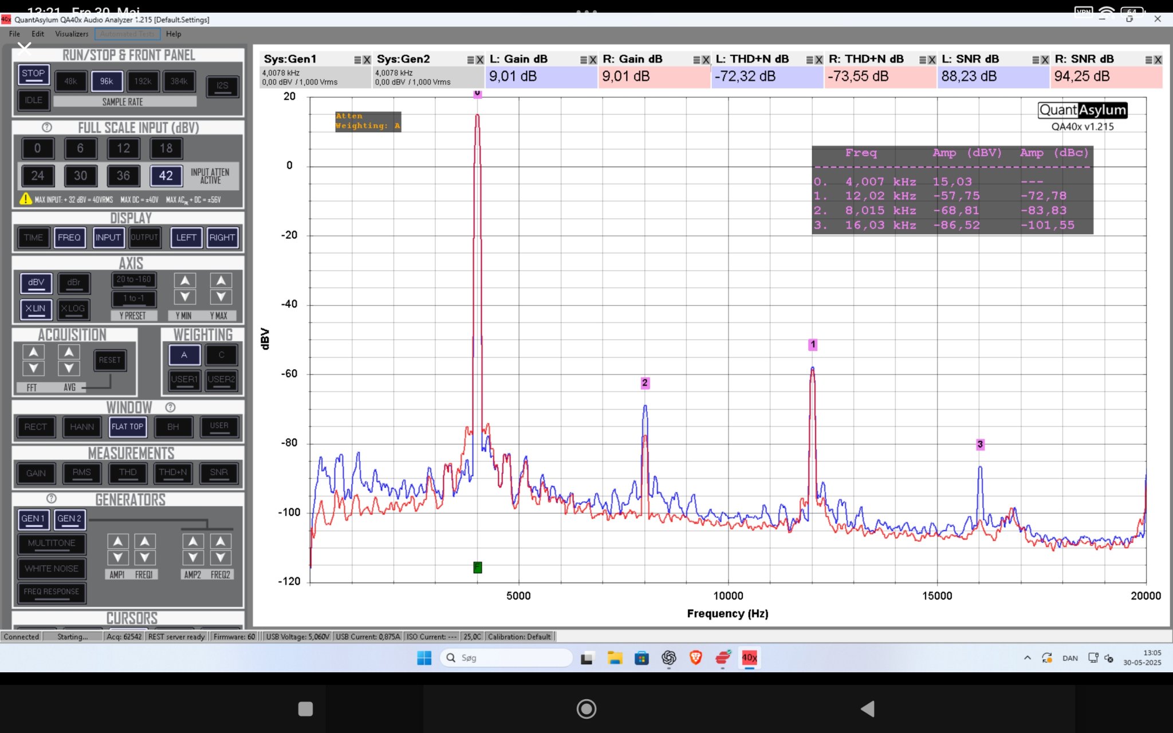The image size is (1173, 733).
Task: Toggle the LEFT channel display
Action: coord(186,238)
